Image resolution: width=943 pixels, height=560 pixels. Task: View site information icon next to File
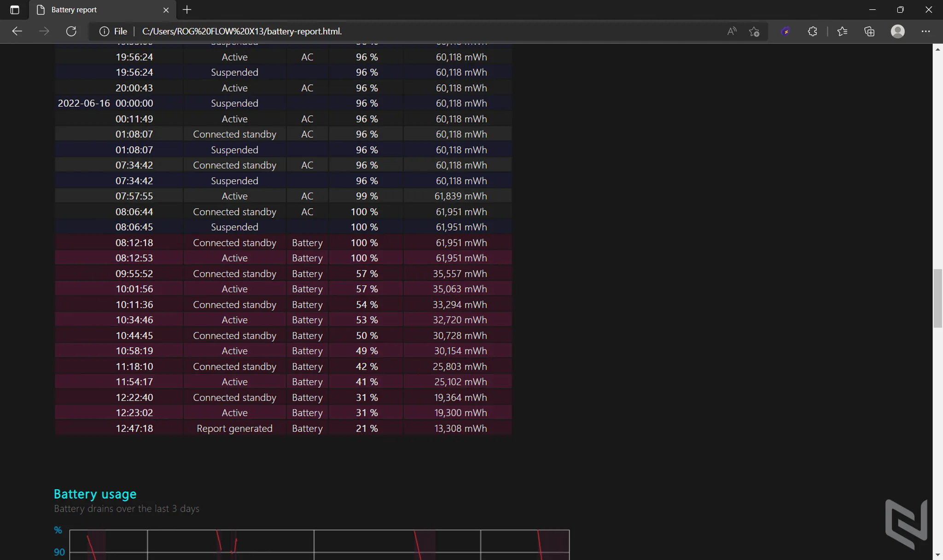pos(105,31)
